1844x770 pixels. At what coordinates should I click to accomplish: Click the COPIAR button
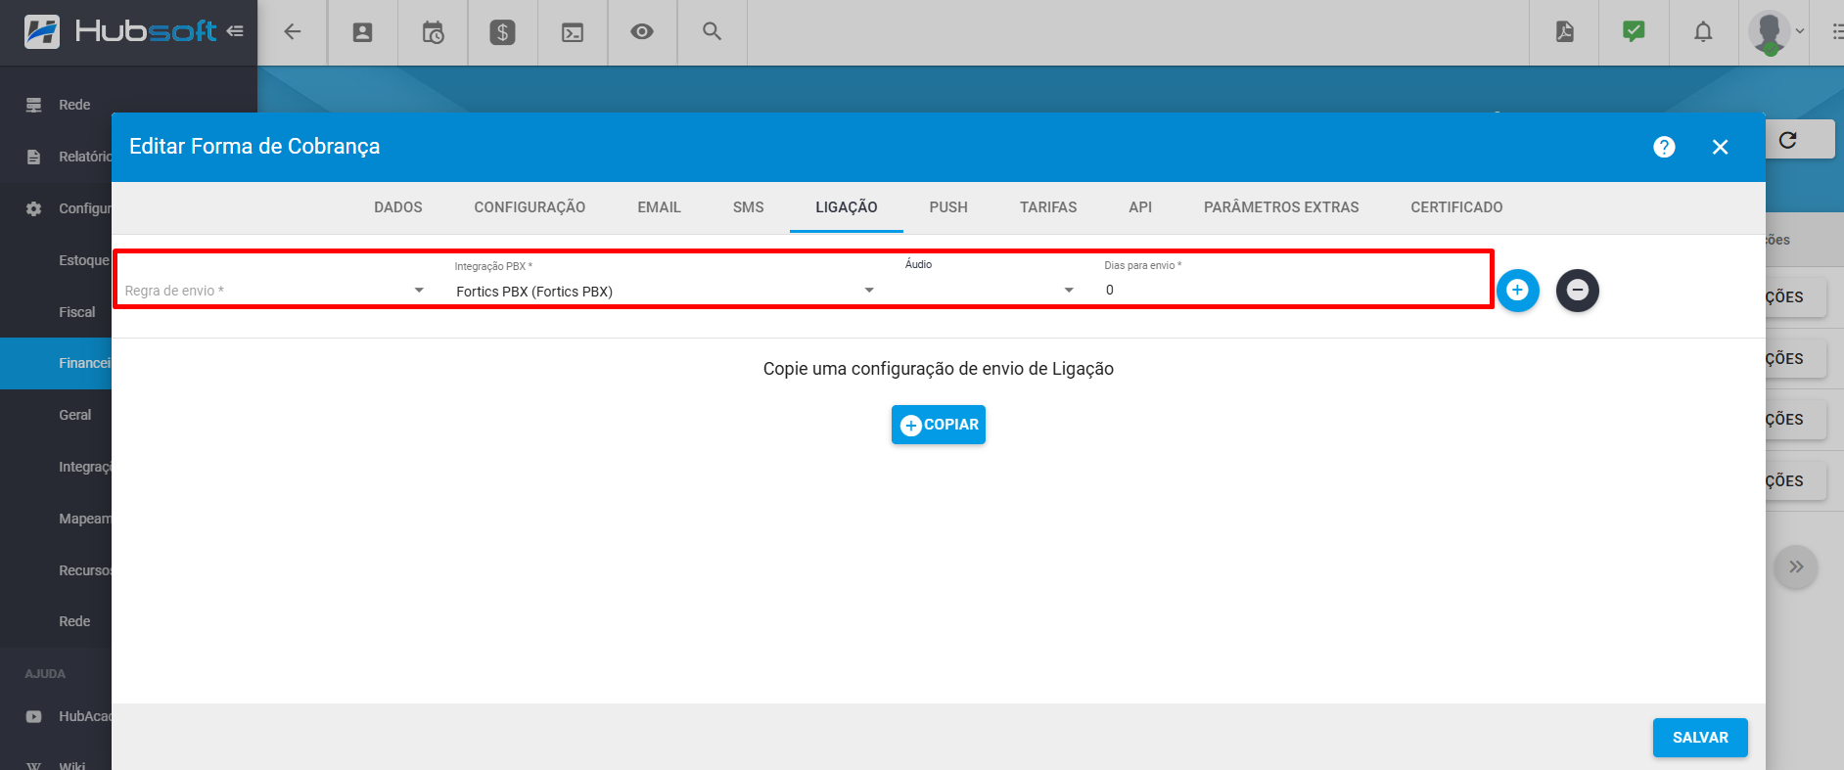coord(938,425)
